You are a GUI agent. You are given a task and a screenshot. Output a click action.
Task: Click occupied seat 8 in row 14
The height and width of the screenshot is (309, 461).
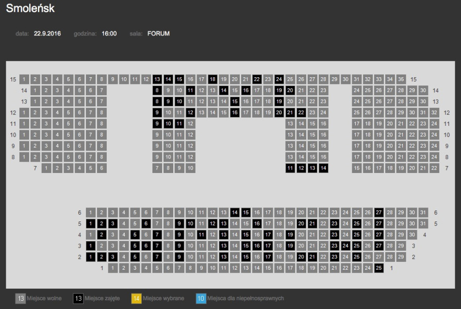[x=157, y=90]
